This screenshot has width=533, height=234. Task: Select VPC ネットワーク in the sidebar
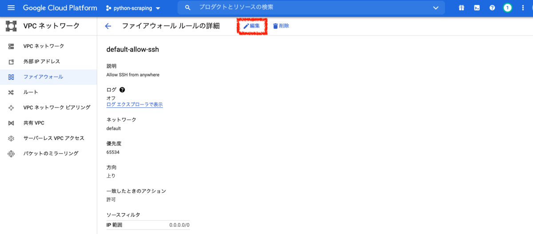coord(48,46)
